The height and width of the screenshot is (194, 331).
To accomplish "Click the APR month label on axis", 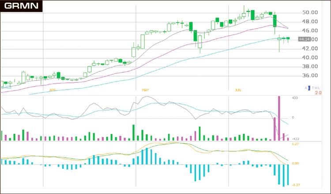I will pyautogui.click(x=53, y=90).
